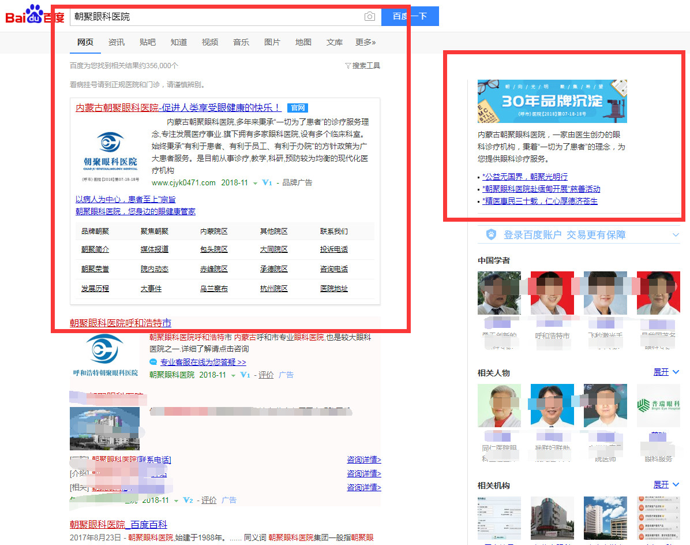Open 搜索工具 filter options
This screenshot has width=690, height=545.
pyautogui.click(x=363, y=66)
